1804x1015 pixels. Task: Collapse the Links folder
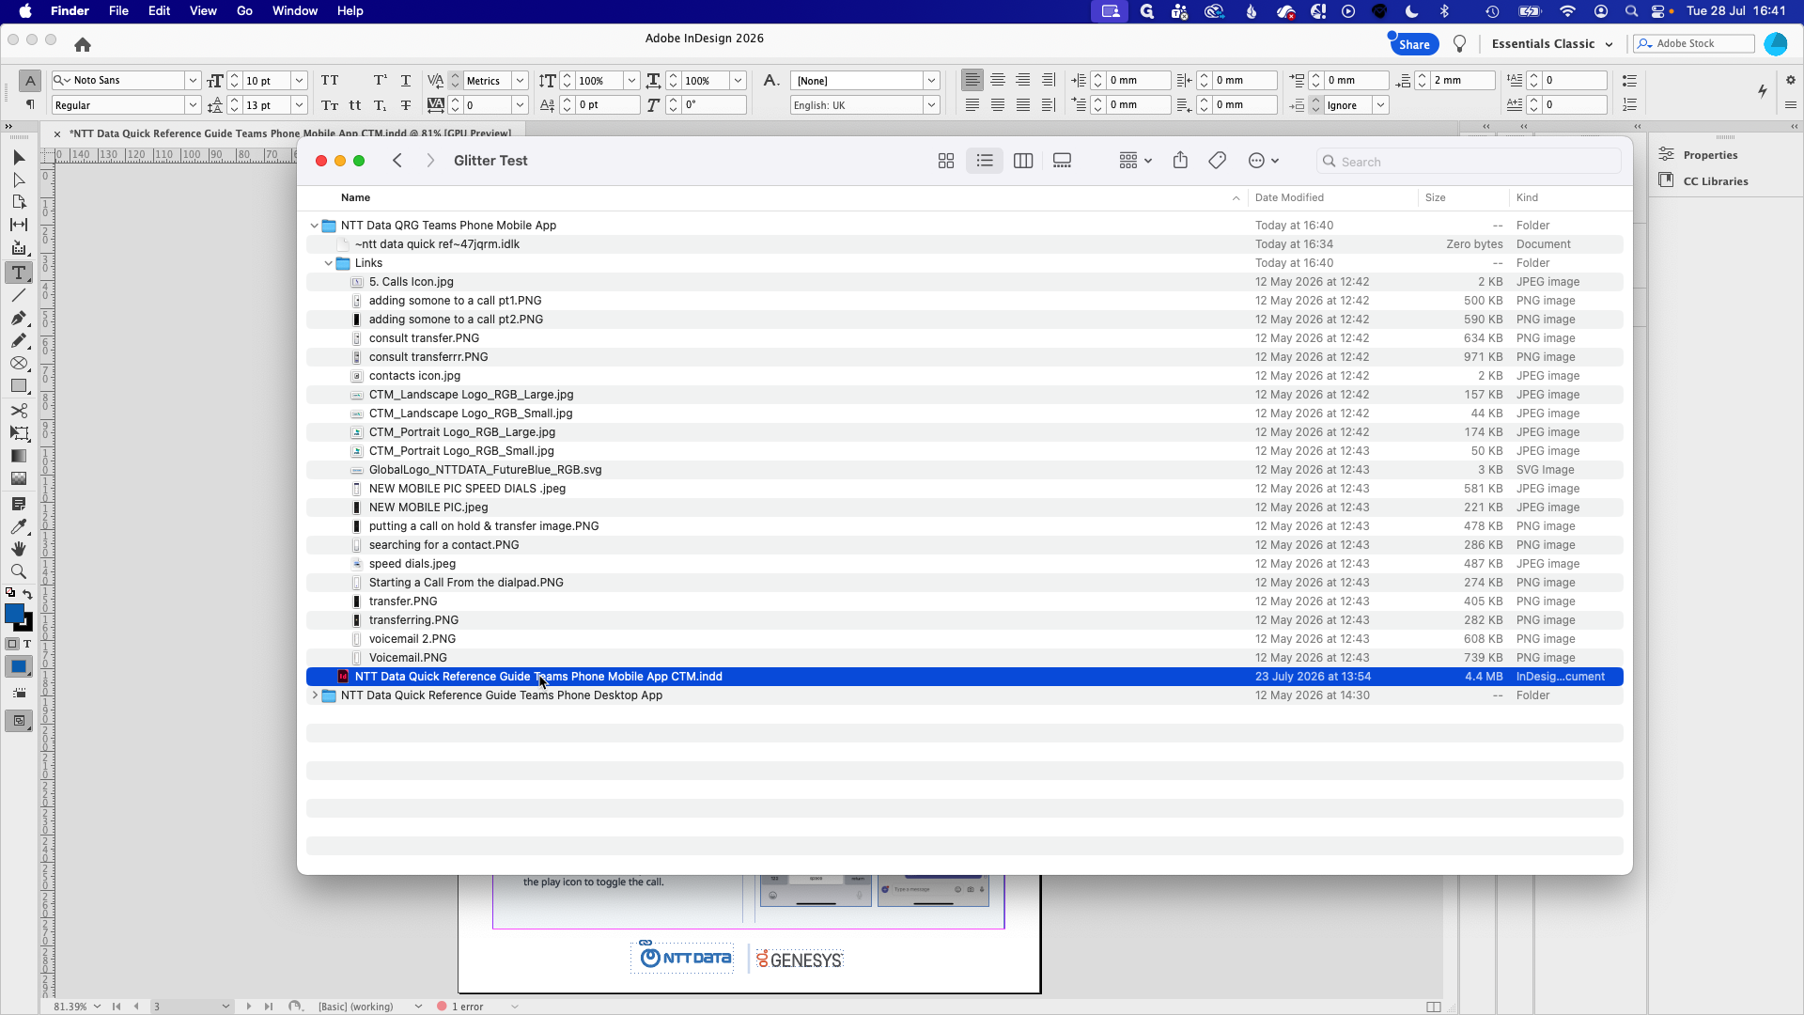click(328, 263)
